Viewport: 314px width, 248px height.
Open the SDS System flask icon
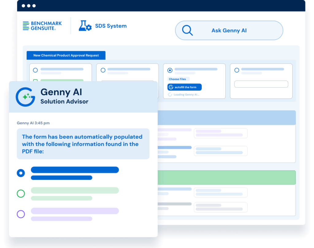point(85,26)
